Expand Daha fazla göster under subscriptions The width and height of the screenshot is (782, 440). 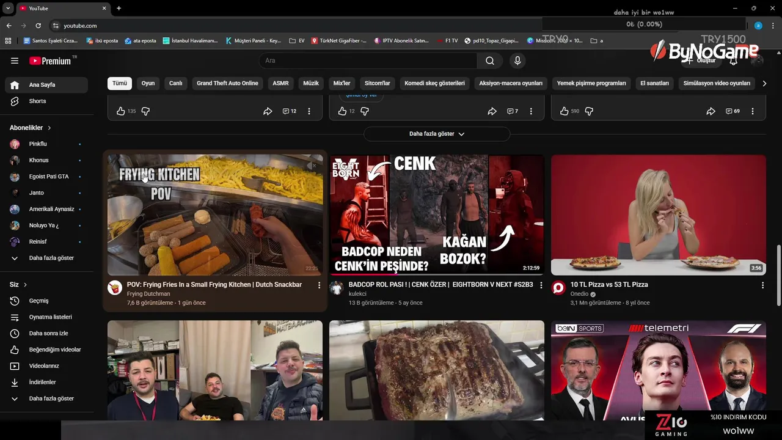click(46, 258)
